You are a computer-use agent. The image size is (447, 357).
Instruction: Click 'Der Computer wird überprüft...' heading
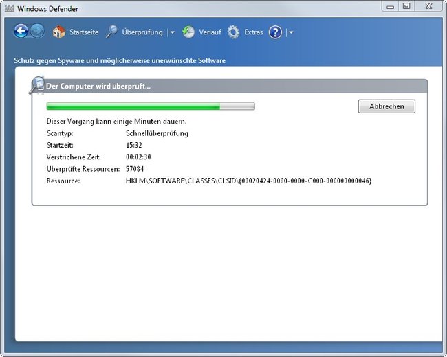tap(98, 86)
